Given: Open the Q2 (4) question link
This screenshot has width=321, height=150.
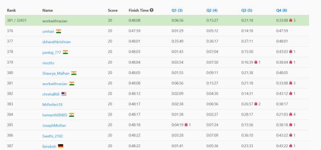Looking at the screenshot, I should (212, 10).
